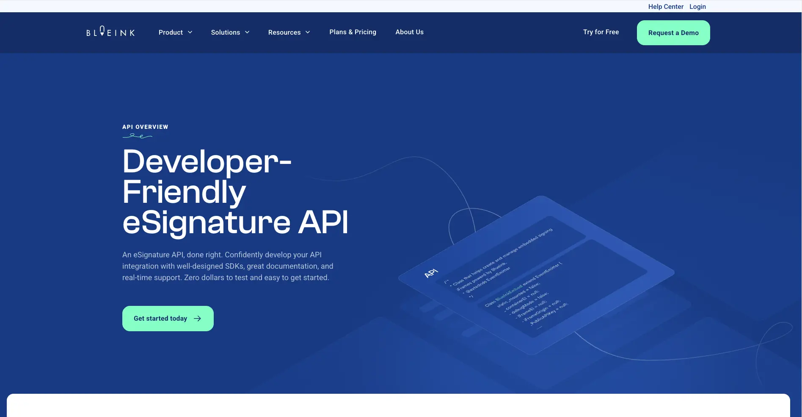The image size is (802, 417).
Task: Click the Try for Free link
Action: coord(601,32)
